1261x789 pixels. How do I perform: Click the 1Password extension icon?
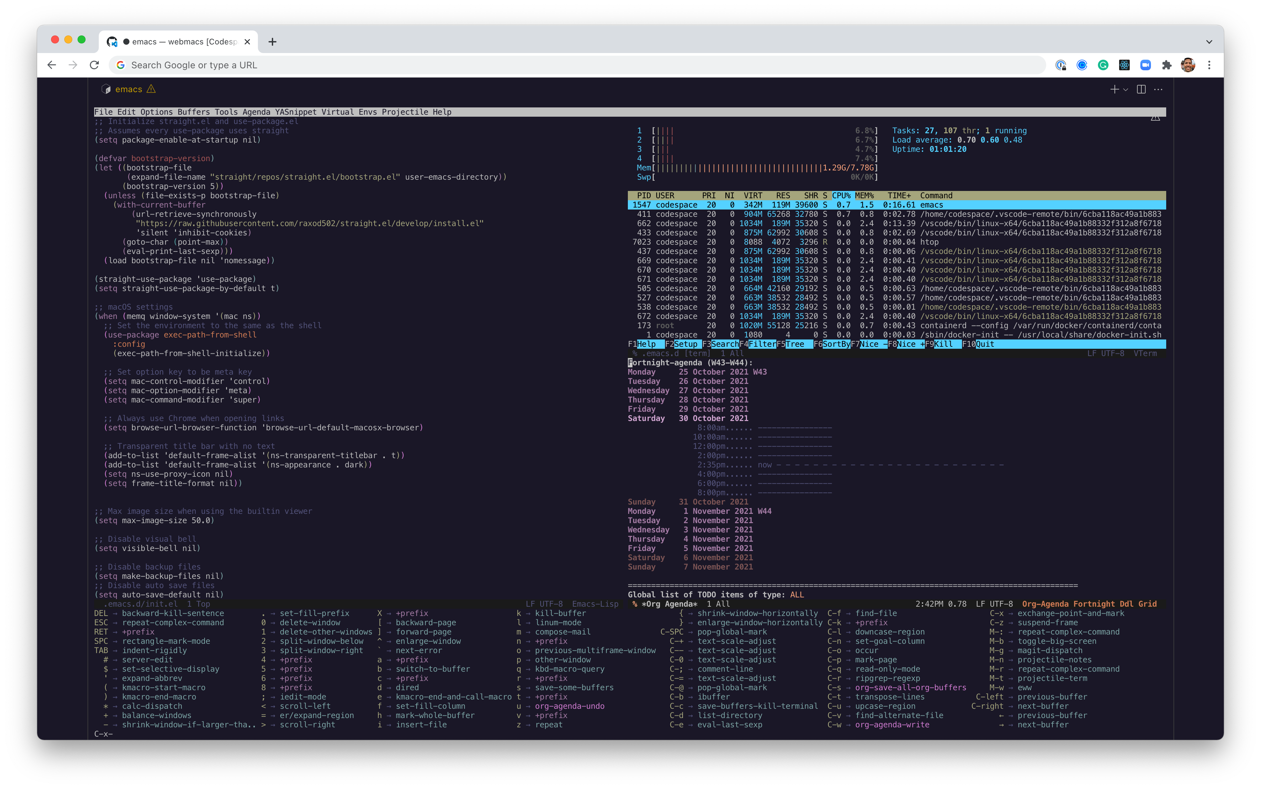coord(1061,65)
